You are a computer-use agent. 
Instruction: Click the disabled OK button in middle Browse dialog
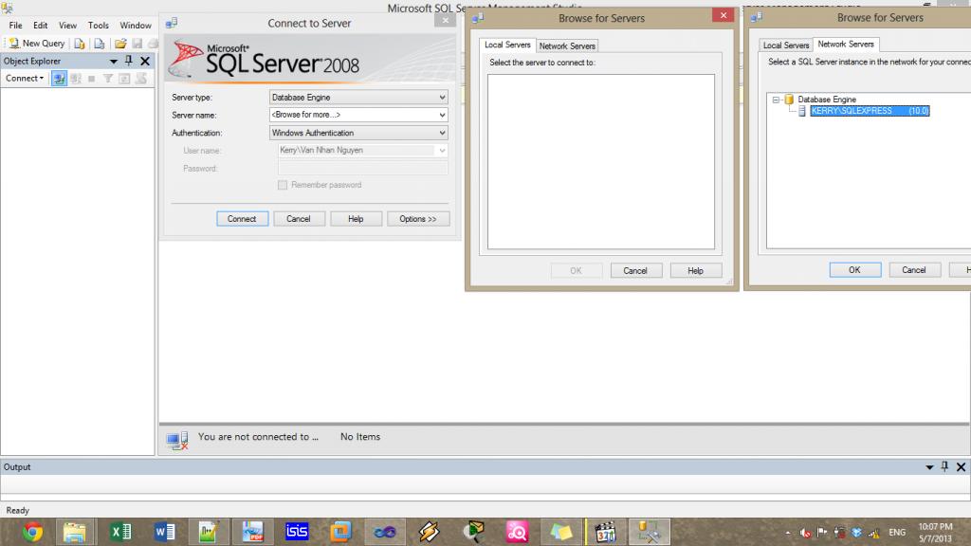(x=576, y=270)
